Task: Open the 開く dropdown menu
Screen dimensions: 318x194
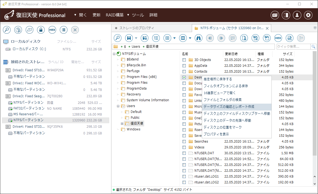Action: tap(80, 15)
